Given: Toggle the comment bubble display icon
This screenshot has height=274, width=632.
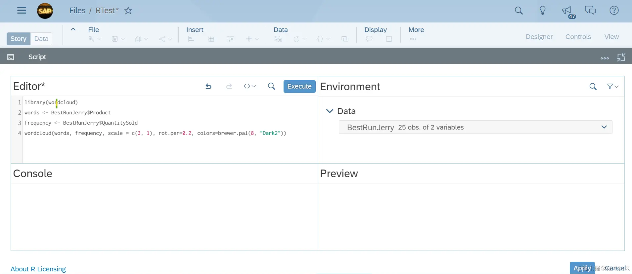Looking at the screenshot, I should pos(369,39).
